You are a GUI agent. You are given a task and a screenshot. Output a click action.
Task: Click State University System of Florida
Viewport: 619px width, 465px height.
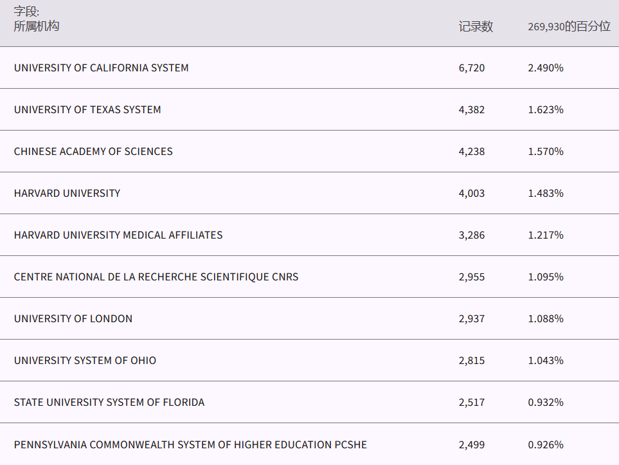click(x=109, y=402)
